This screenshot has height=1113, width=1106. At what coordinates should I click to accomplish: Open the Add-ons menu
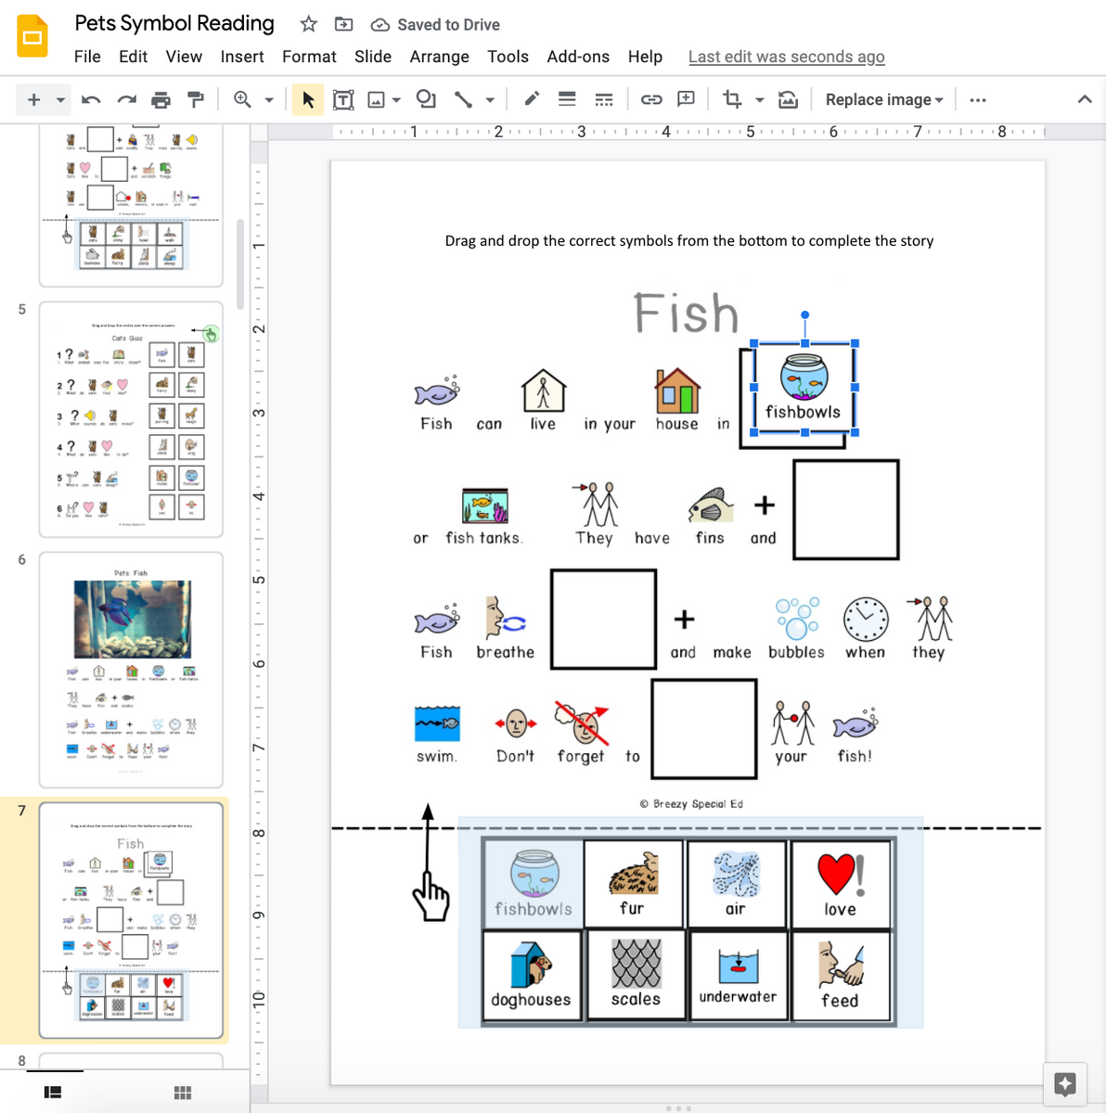click(x=578, y=57)
